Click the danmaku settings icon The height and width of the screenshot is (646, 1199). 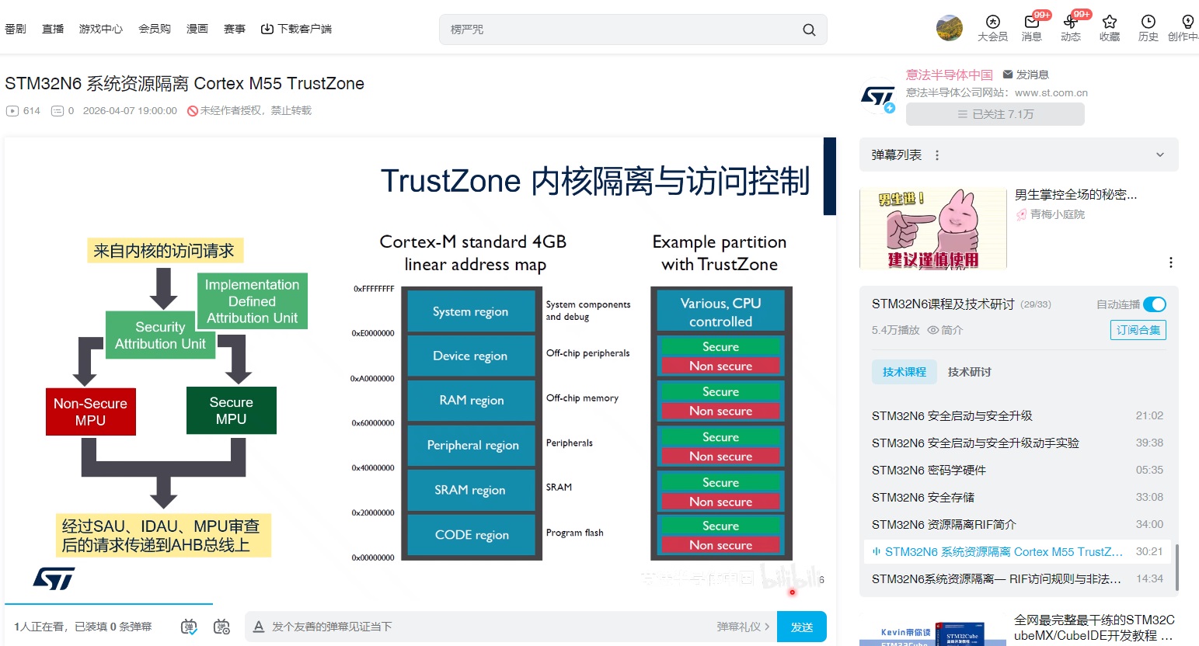pyautogui.click(x=221, y=627)
